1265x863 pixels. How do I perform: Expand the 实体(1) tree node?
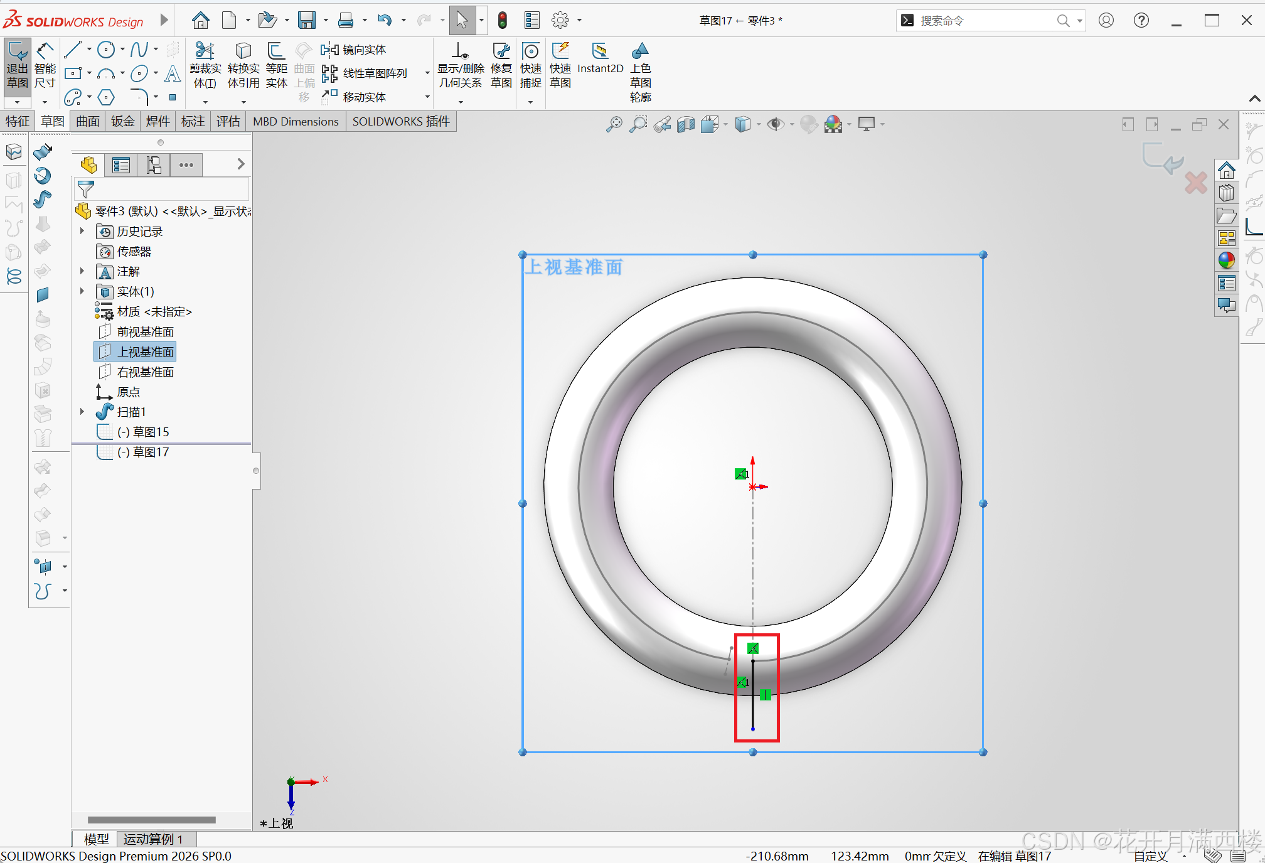[x=82, y=291]
